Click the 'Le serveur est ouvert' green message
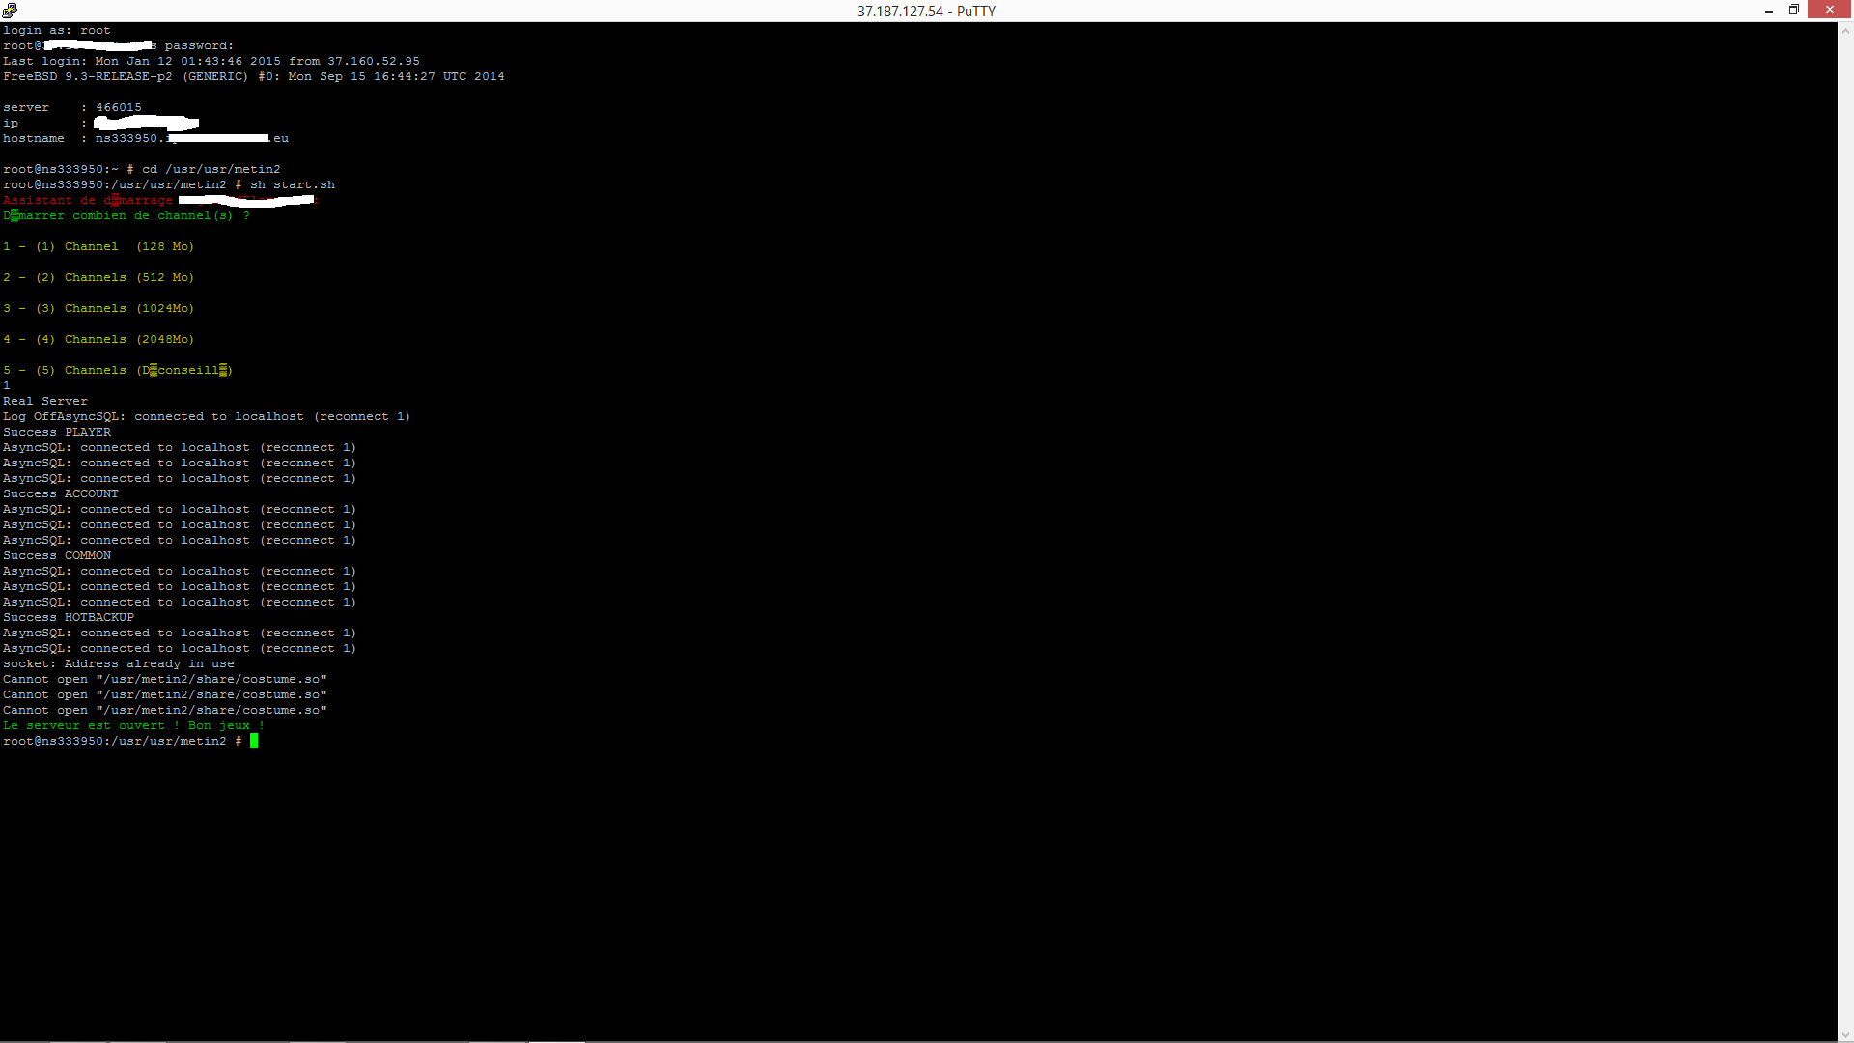The width and height of the screenshot is (1854, 1043). point(133,725)
